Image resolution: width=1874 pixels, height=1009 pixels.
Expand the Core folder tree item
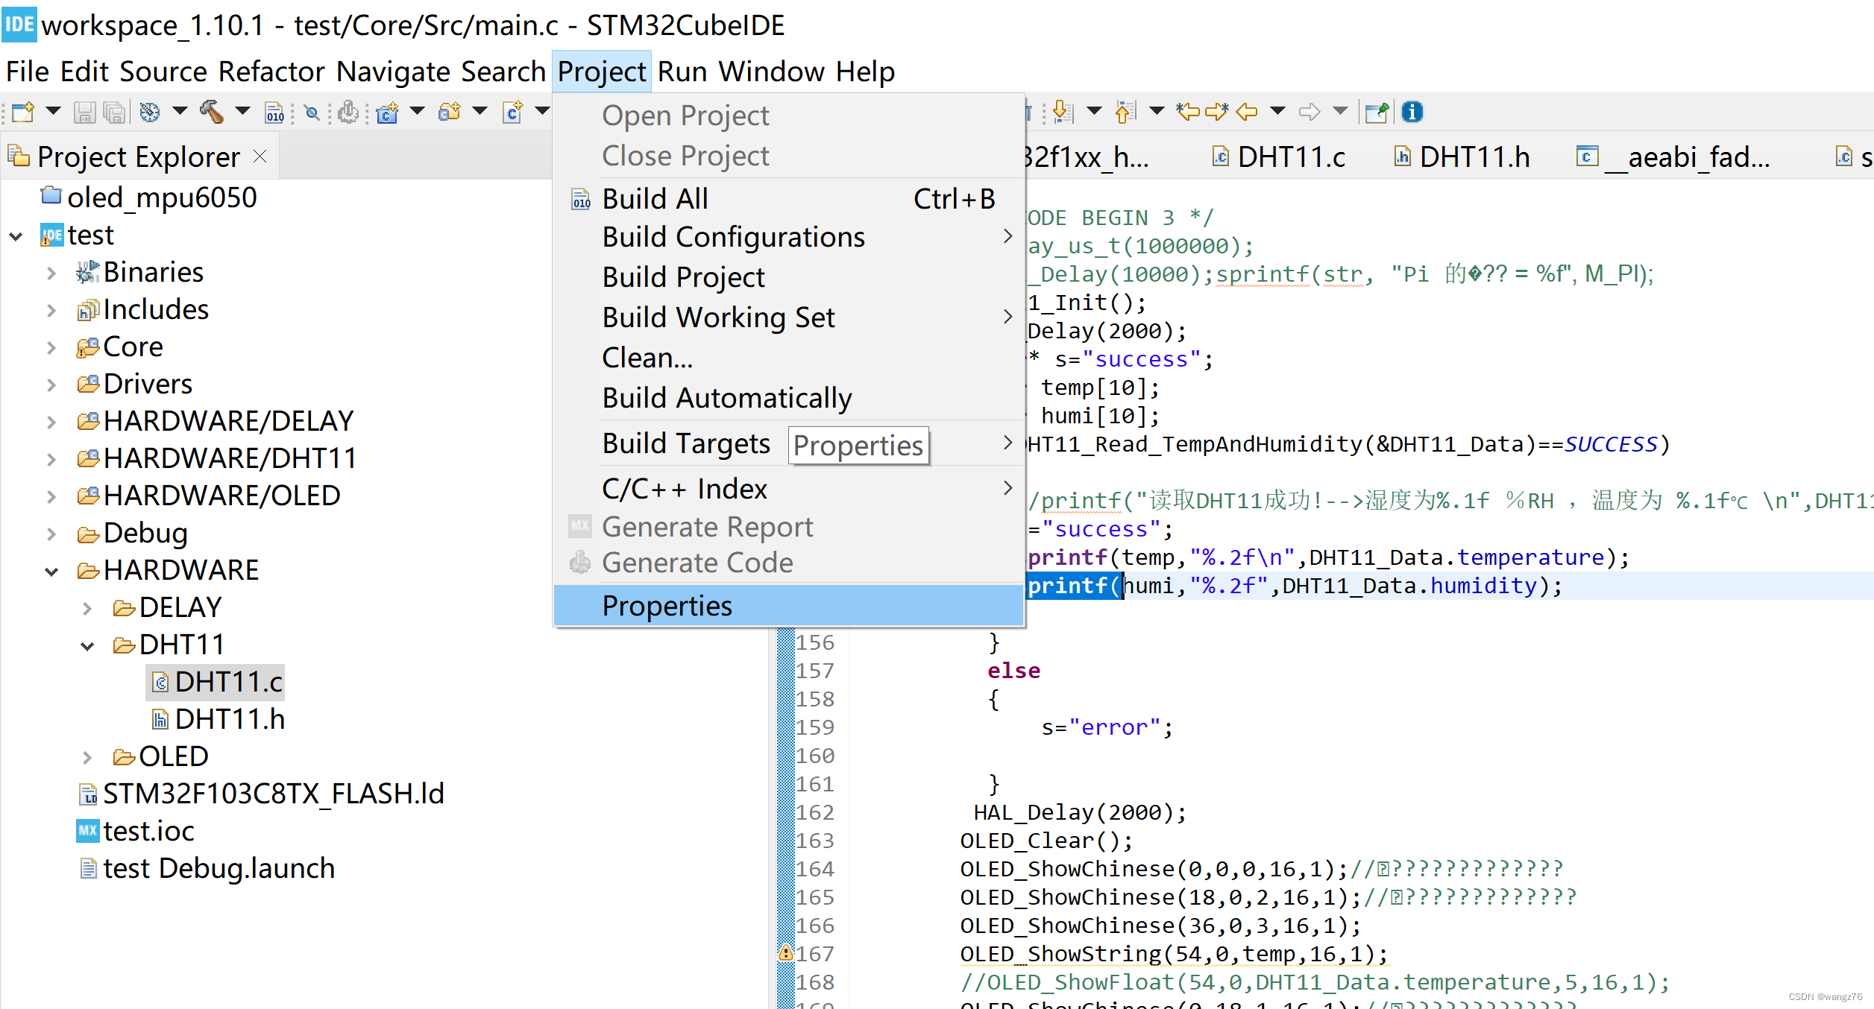click(50, 347)
